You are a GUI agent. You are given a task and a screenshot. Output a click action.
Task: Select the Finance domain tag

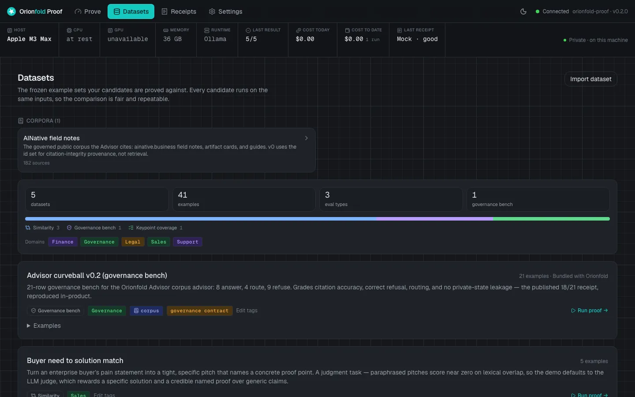63,242
